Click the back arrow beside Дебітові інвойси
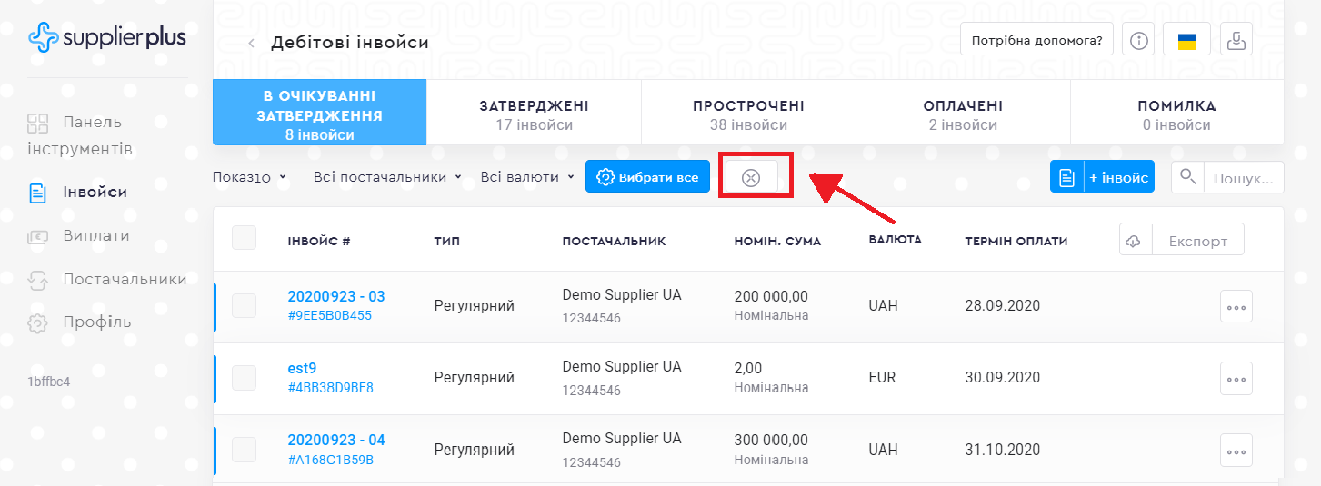1321x486 pixels. point(252,43)
